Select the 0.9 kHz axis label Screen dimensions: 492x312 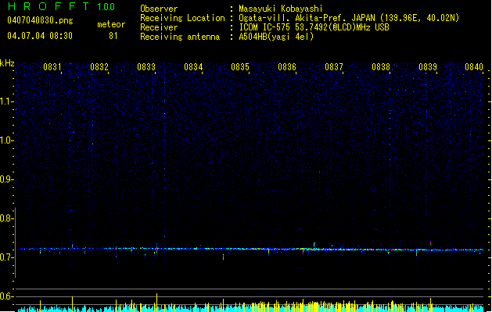point(6,179)
